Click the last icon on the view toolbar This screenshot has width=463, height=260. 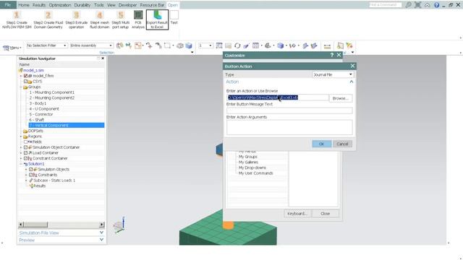[x=349, y=45]
